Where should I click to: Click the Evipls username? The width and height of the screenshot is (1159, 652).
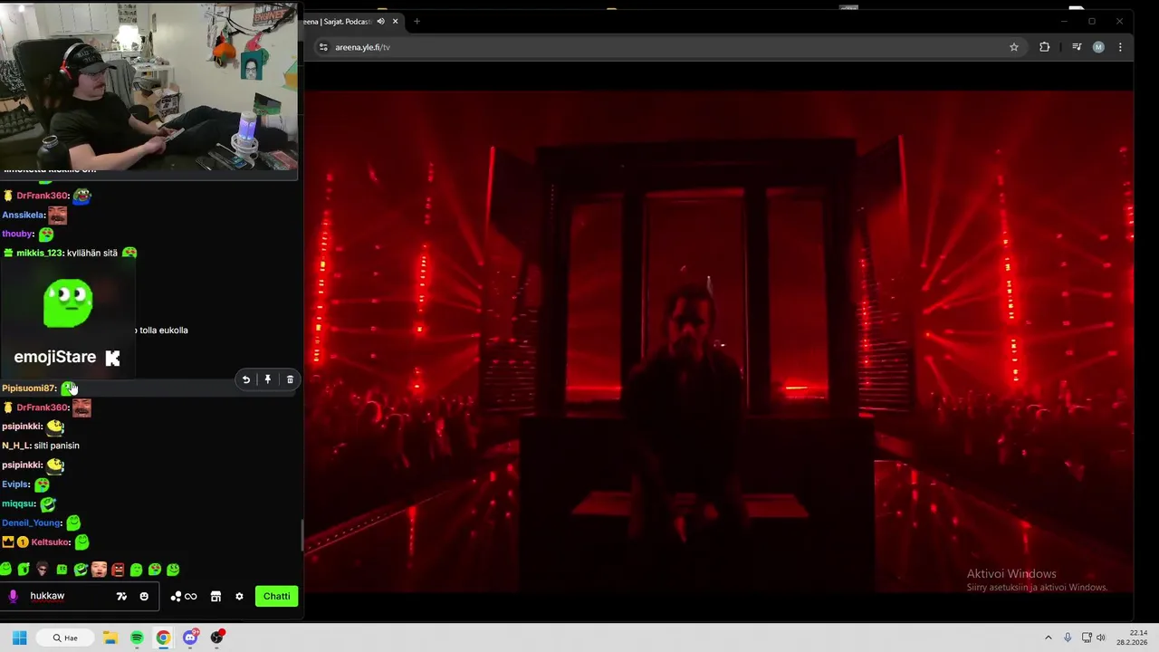point(16,484)
